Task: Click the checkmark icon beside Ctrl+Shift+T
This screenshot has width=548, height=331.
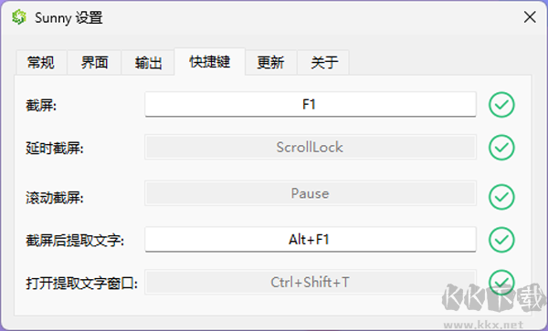Action: (x=501, y=282)
